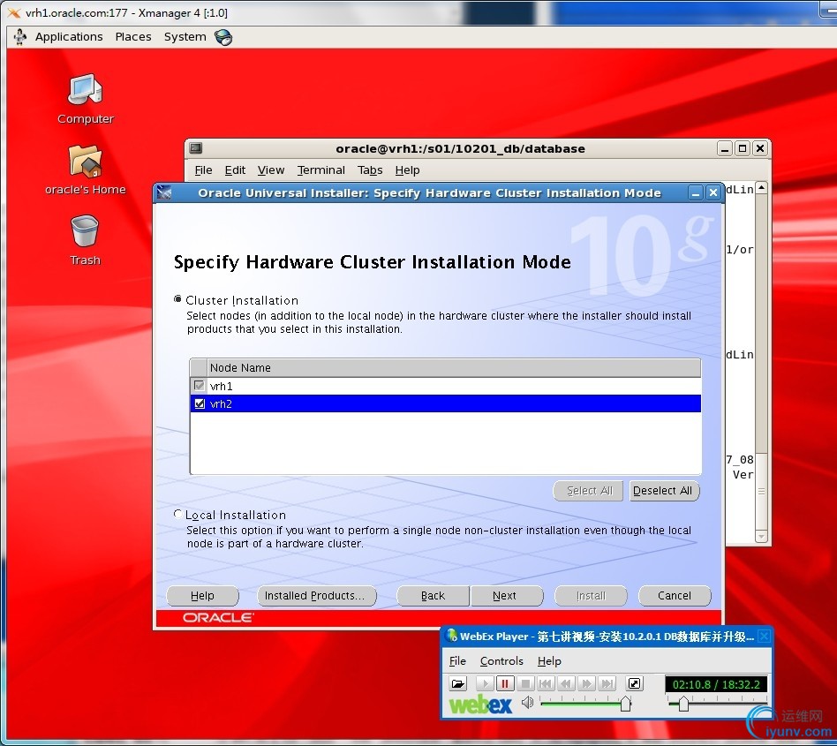Viewport: 837px width, 746px height.
Task: Click the Deselect All button
Action: [x=664, y=490]
